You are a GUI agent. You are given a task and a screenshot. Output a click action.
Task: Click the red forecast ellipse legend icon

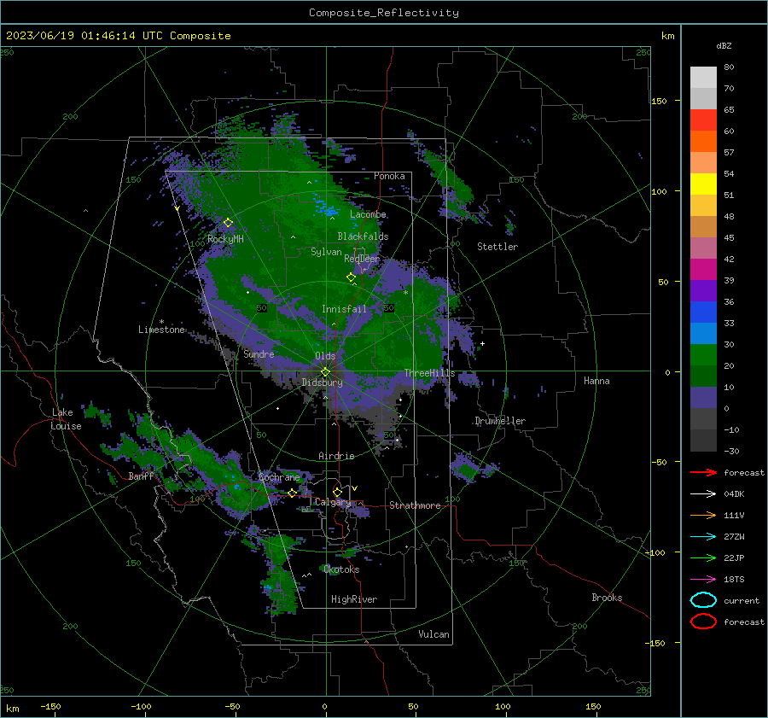(703, 622)
